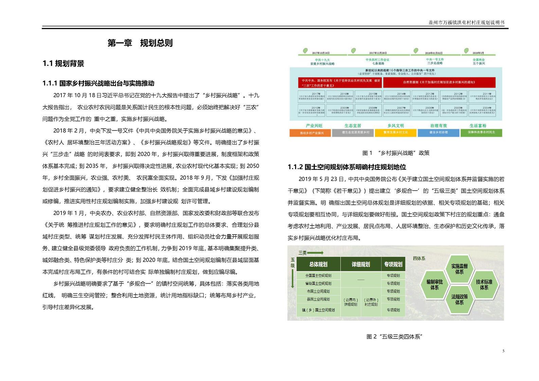Click the caption 图1 “乡村振兴战略”政策
The image size is (539, 381).
tap(396, 153)
